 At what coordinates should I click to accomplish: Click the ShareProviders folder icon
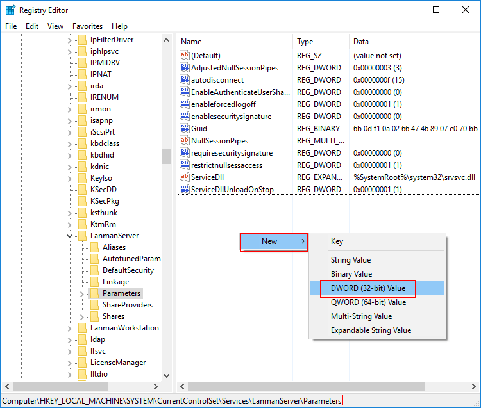tap(94, 305)
